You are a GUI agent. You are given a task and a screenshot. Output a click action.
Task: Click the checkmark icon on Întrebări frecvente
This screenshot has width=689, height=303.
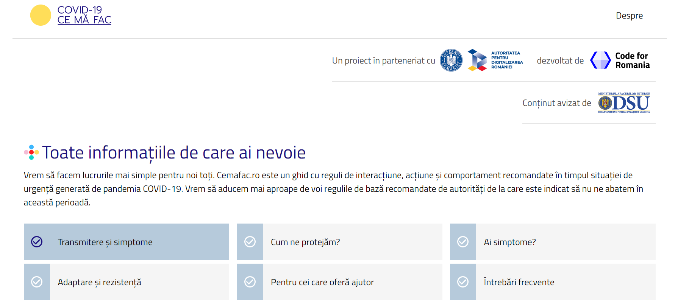pos(463,282)
